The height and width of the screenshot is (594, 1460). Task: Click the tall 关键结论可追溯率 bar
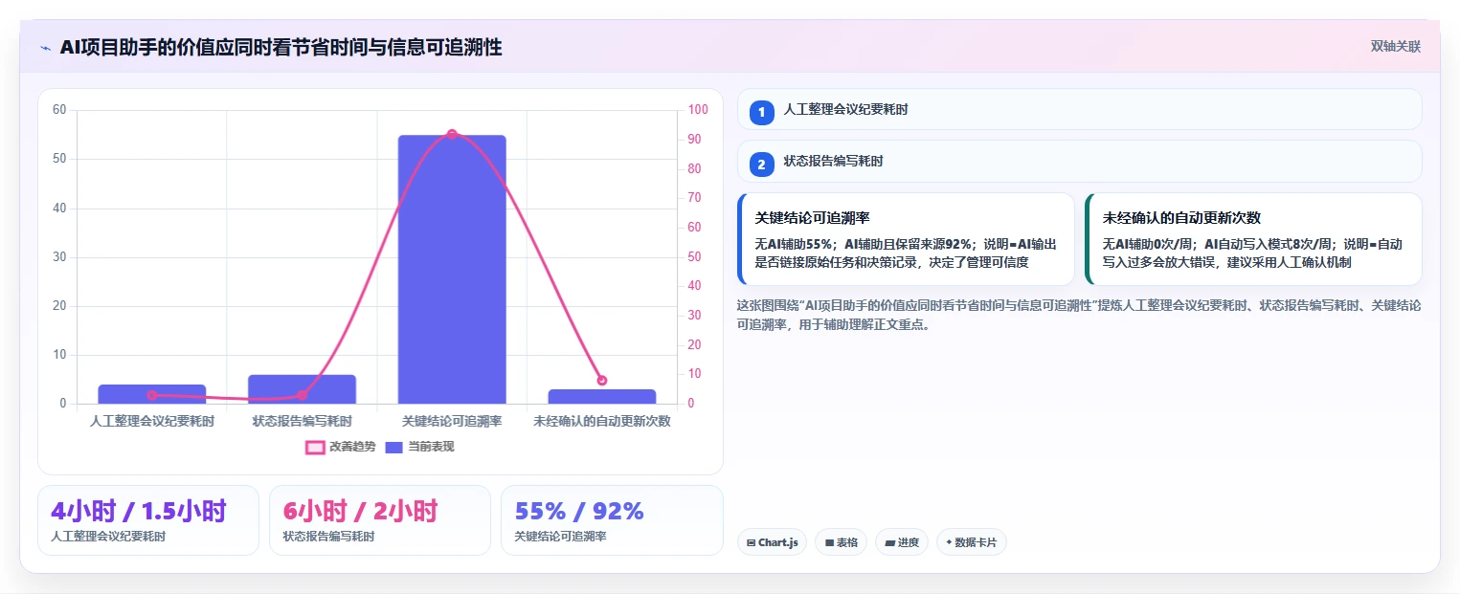click(x=452, y=270)
